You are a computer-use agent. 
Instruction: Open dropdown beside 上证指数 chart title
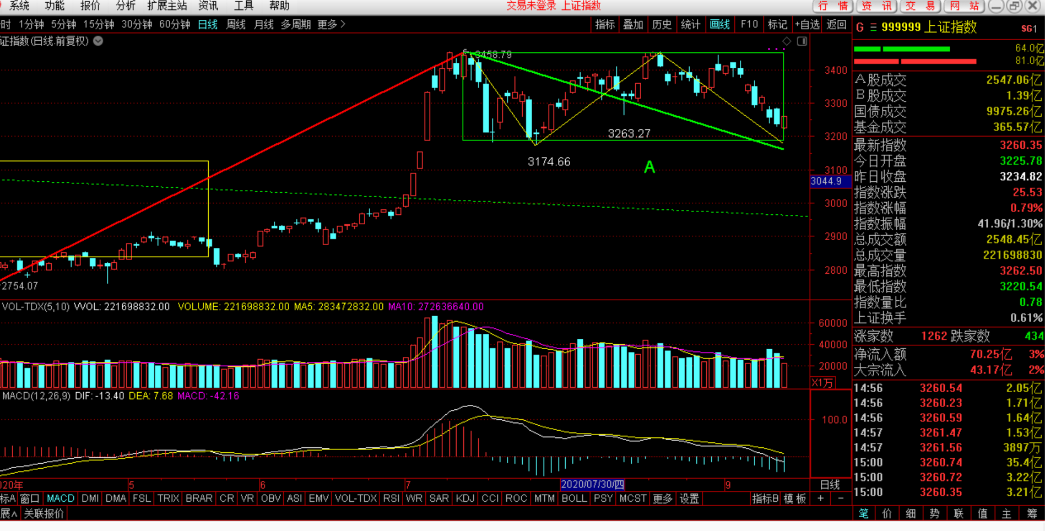[98, 41]
